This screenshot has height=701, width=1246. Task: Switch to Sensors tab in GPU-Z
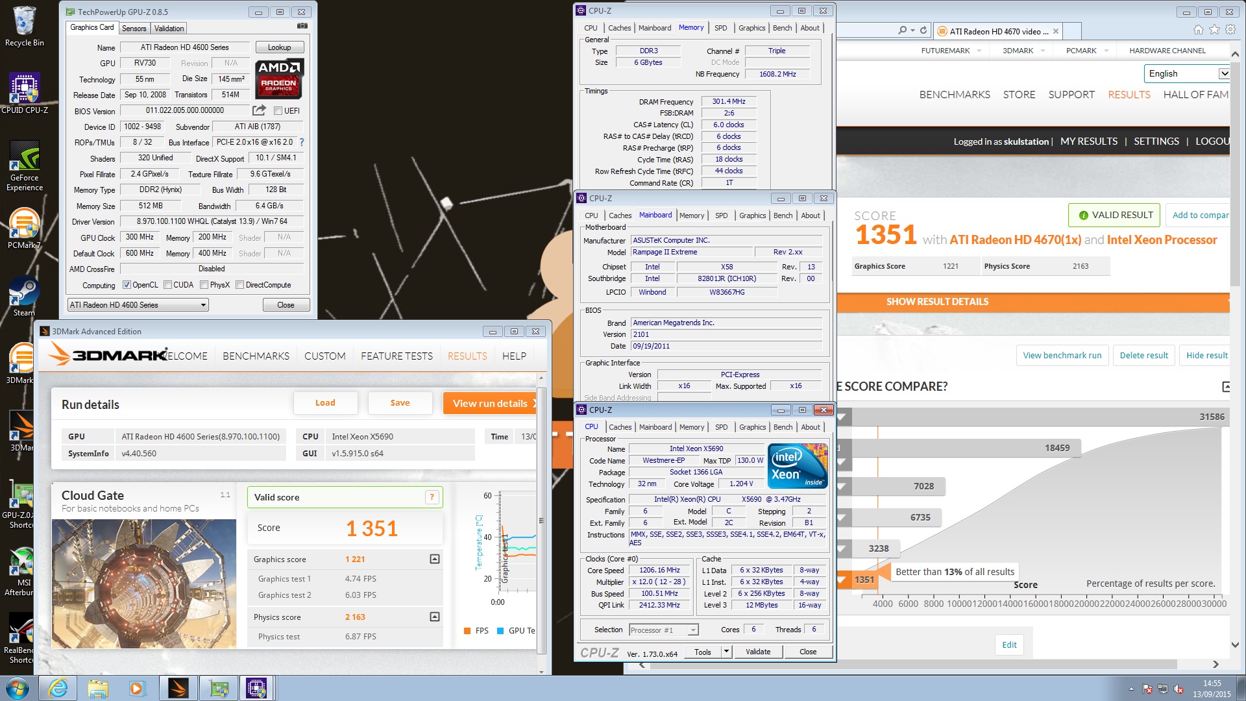[134, 29]
